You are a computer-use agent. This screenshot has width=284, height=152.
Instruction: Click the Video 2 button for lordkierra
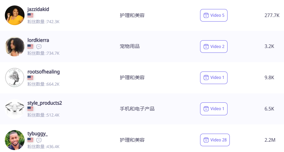pos(214,46)
